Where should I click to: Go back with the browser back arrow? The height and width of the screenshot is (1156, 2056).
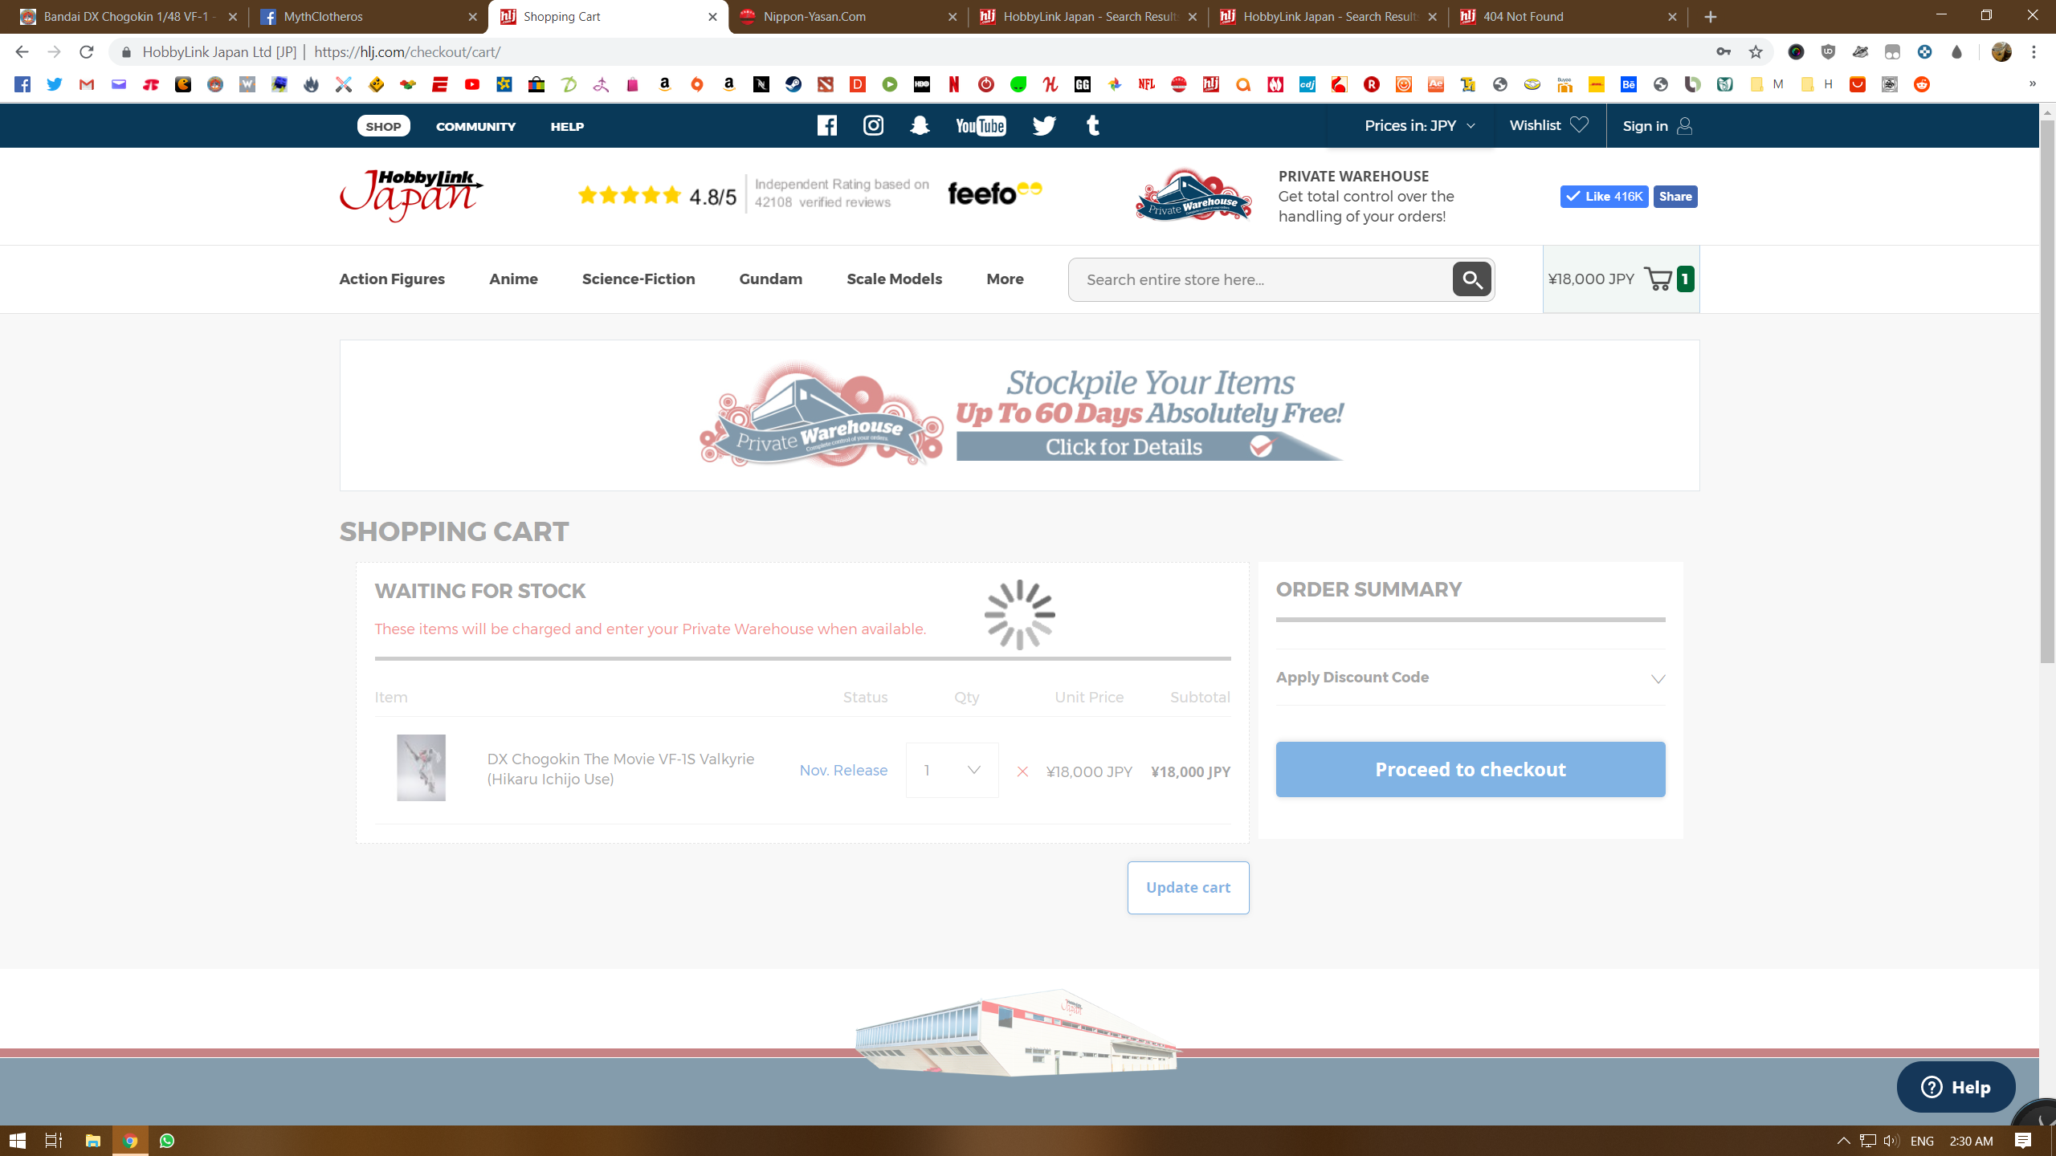coord(22,52)
